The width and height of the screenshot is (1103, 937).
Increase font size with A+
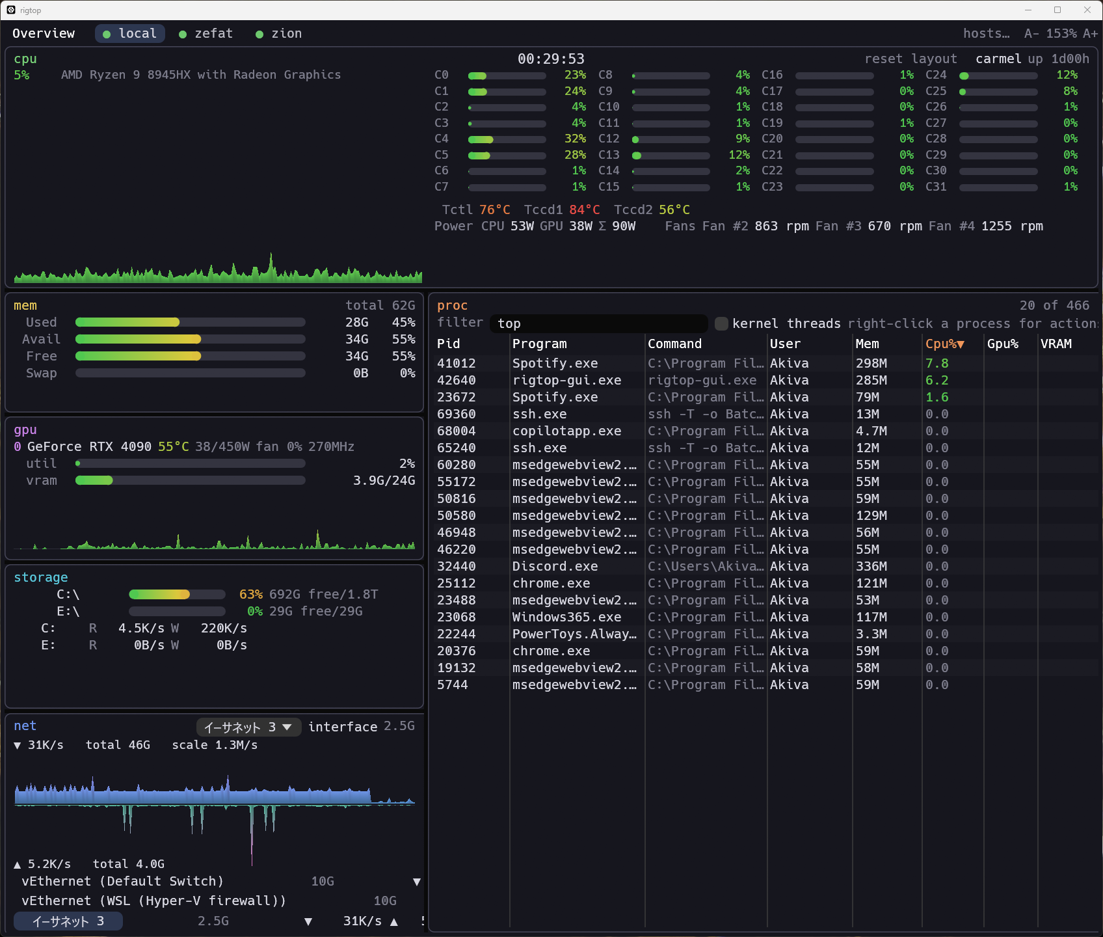1090,33
